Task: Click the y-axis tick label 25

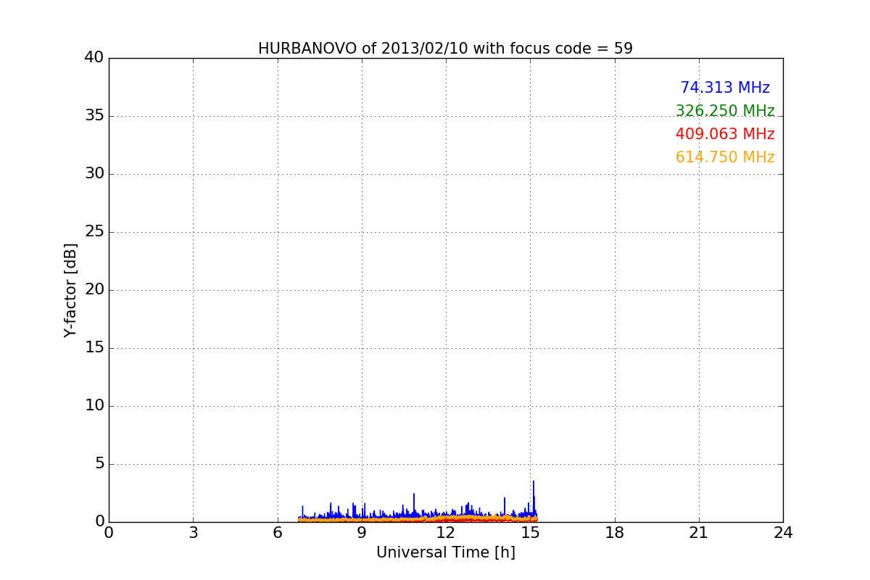Action: (94, 232)
